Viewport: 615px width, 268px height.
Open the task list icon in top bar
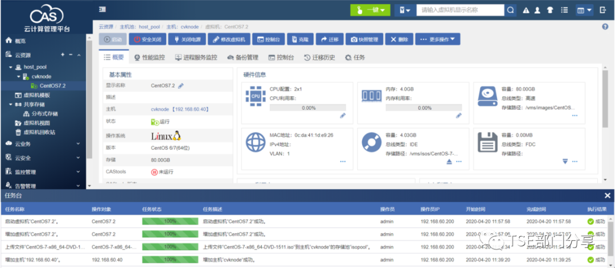(x=564, y=10)
